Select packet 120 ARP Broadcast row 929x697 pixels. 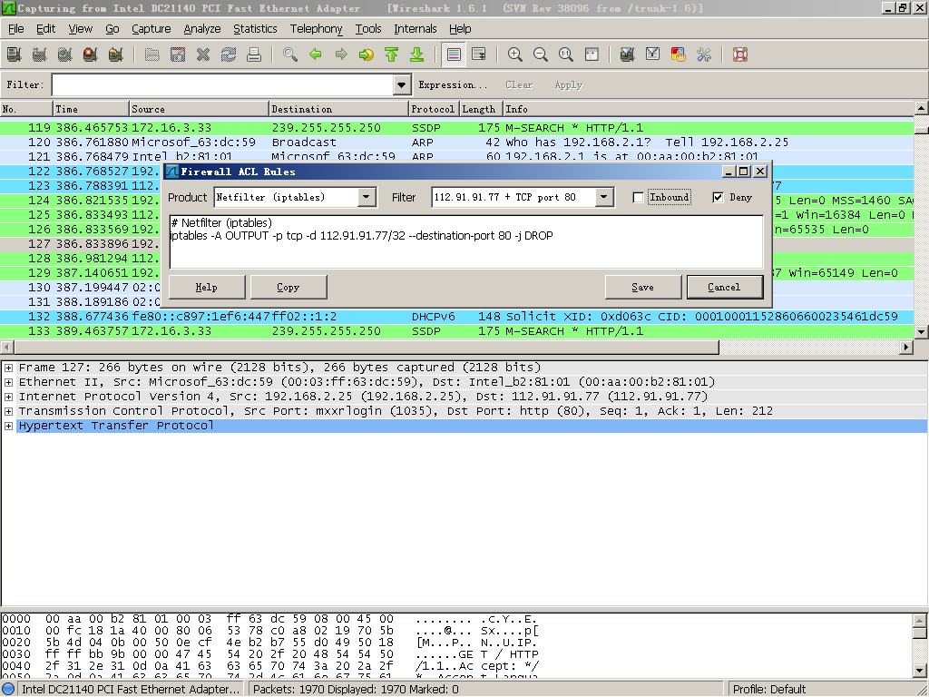click(x=457, y=142)
